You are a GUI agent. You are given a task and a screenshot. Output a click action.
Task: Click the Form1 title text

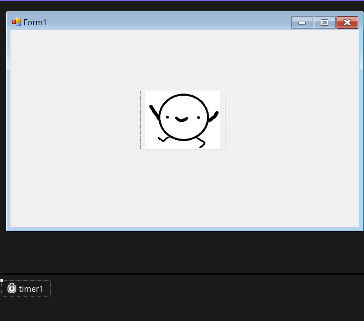(35, 23)
